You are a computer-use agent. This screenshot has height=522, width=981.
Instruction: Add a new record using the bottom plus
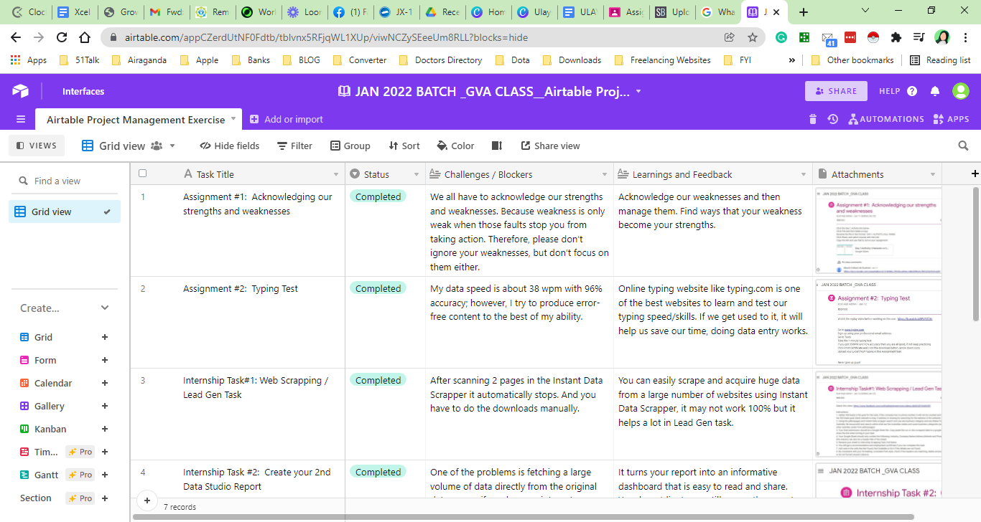coord(147,500)
